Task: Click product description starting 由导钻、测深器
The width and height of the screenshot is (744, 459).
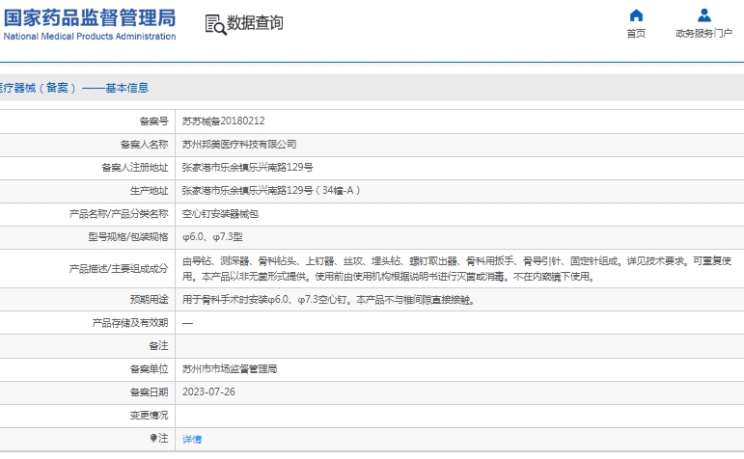Action: coord(457,269)
